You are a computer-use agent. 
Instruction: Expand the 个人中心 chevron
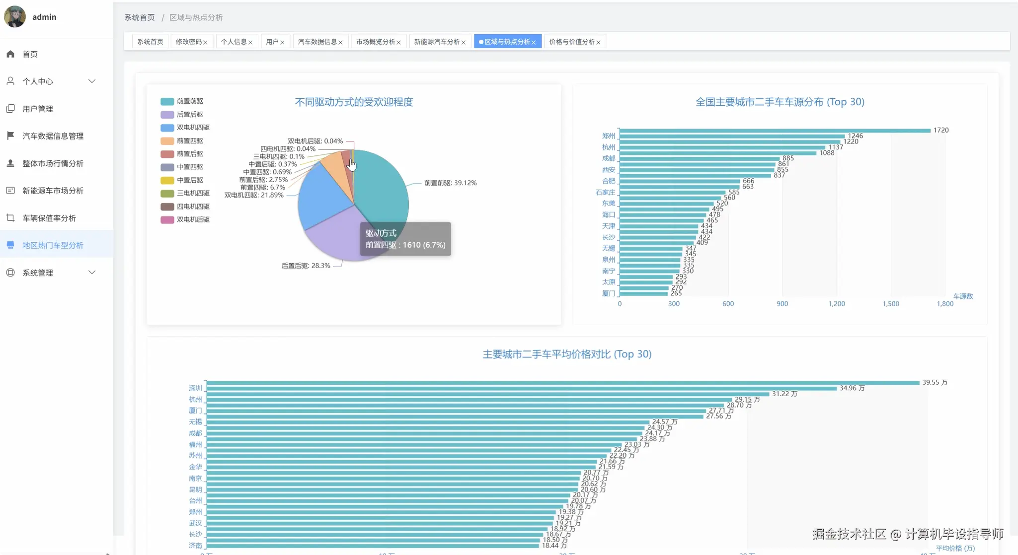(92, 81)
